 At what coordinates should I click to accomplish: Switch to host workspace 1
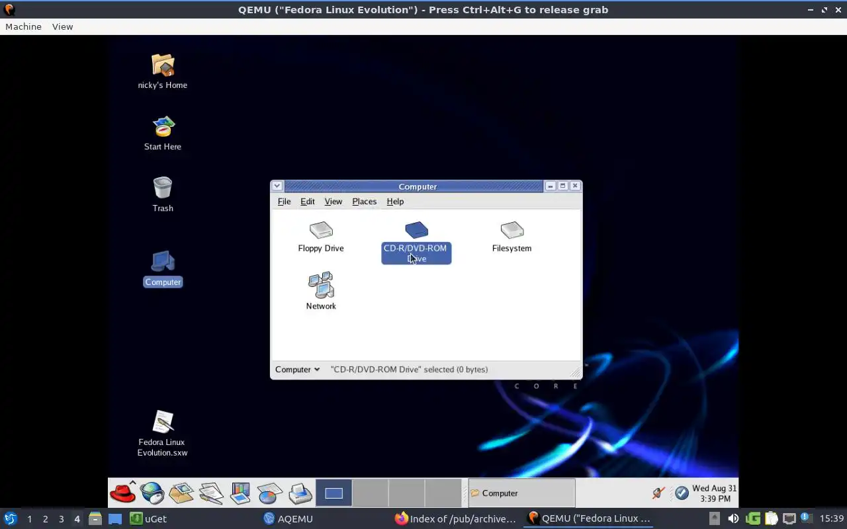pyautogui.click(x=29, y=519)
